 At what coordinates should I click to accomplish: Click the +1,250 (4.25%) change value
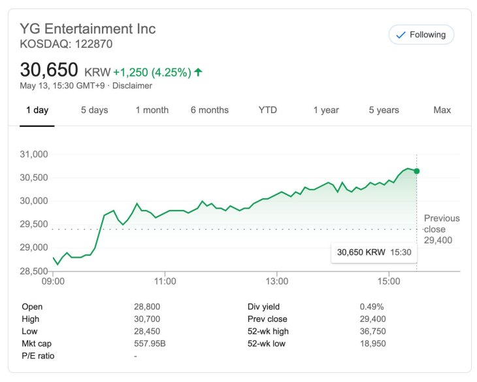click(152, 72)
